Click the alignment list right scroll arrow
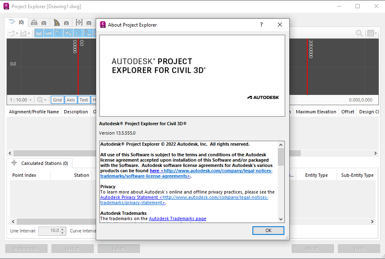 coord(376,153)
